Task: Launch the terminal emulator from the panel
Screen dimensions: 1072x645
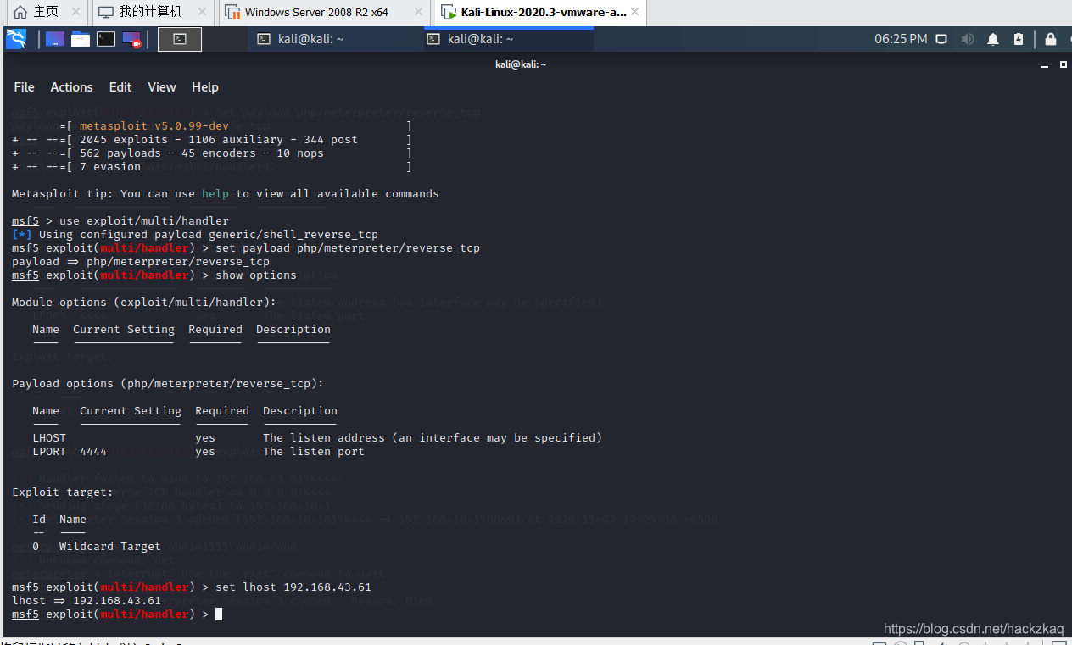Action: pyautogui.click(x=106, y=39)
